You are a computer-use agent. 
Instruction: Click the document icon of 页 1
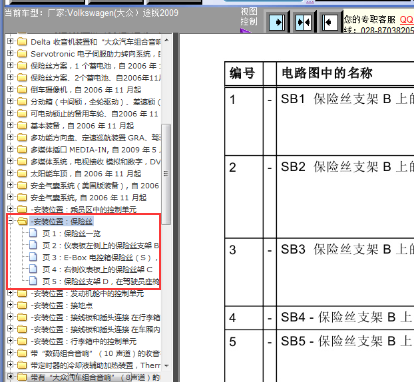33,233
